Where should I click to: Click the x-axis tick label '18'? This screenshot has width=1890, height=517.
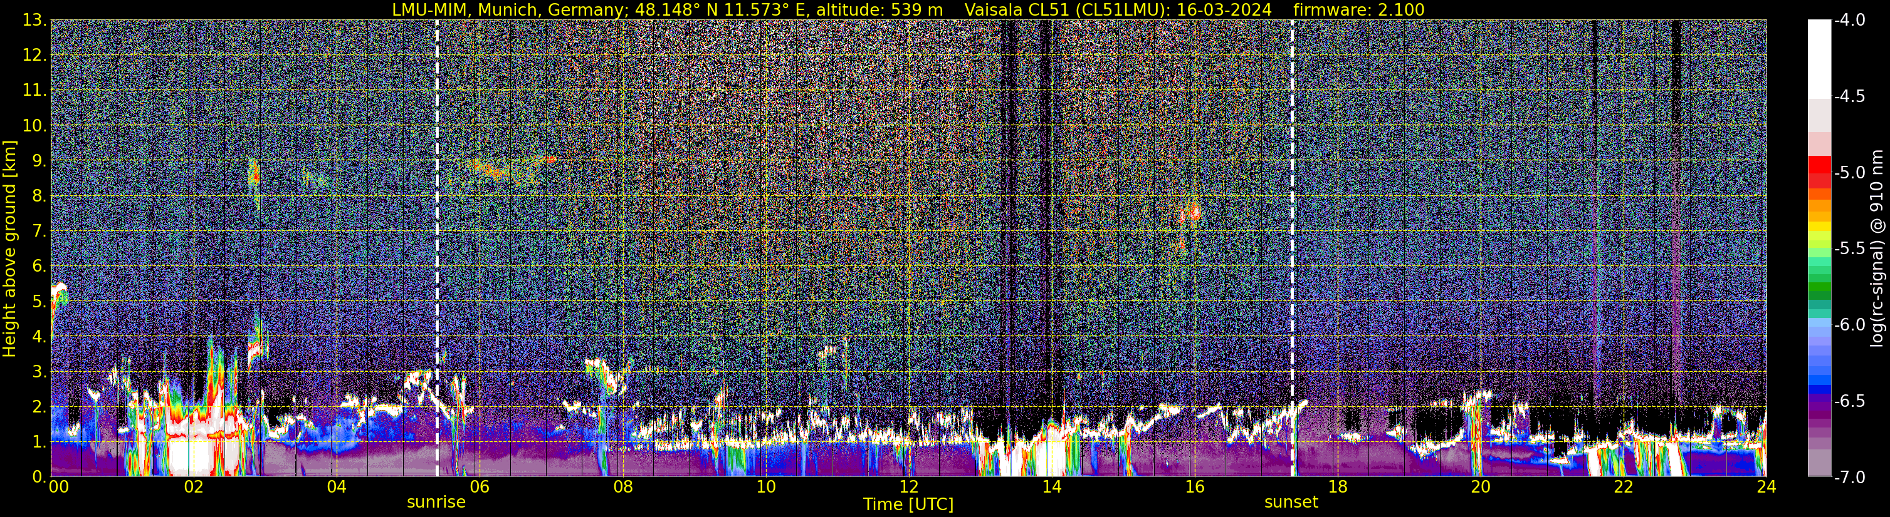tap(1338, 487)
